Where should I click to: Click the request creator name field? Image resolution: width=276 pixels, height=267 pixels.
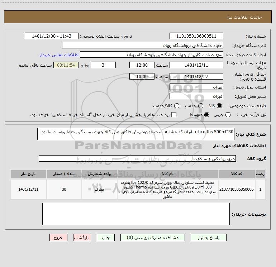click(152, 55)
